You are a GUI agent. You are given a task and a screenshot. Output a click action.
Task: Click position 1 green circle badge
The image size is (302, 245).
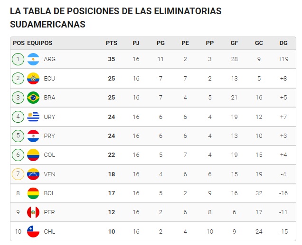[18, 59]
